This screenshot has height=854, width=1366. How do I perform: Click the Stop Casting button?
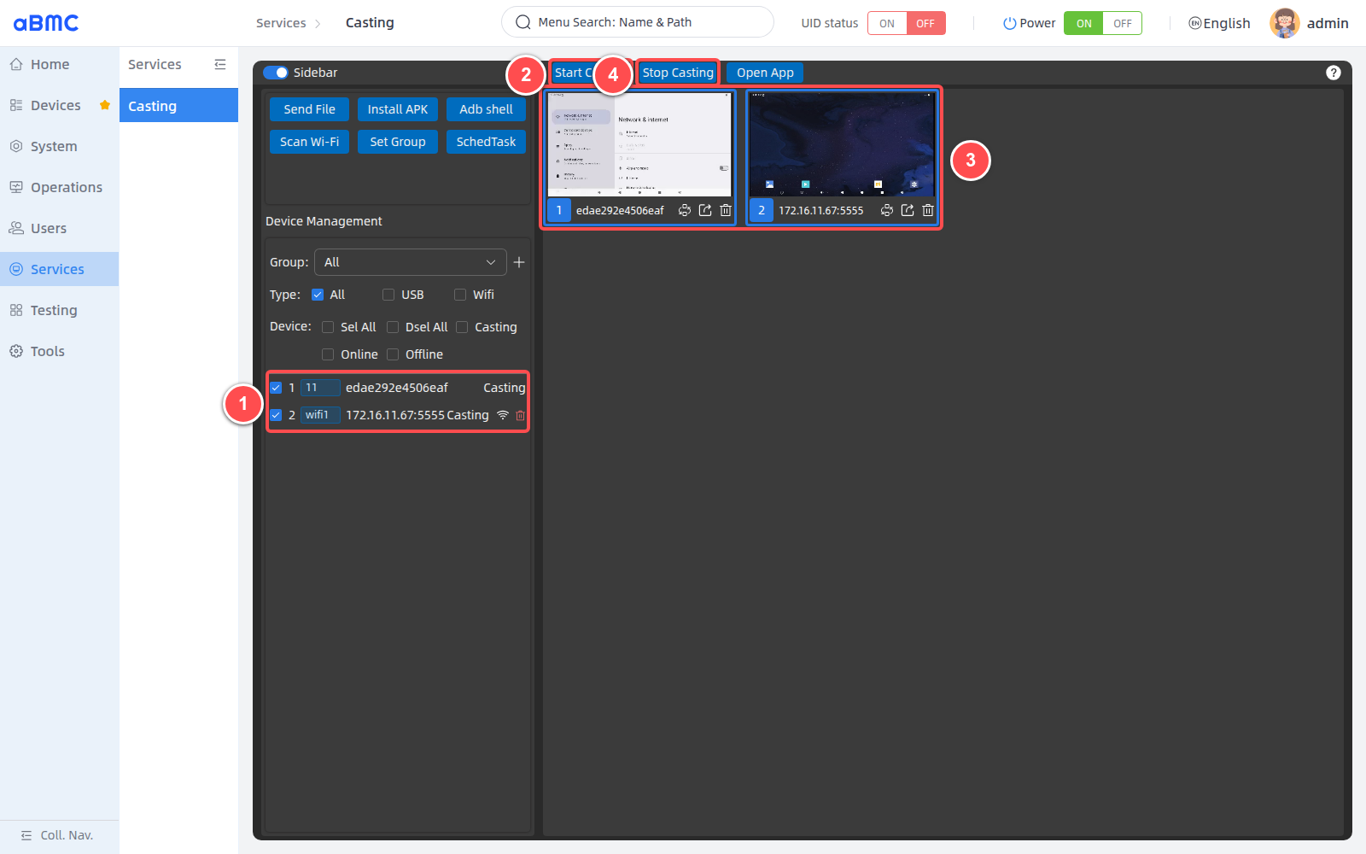(678, 73)
